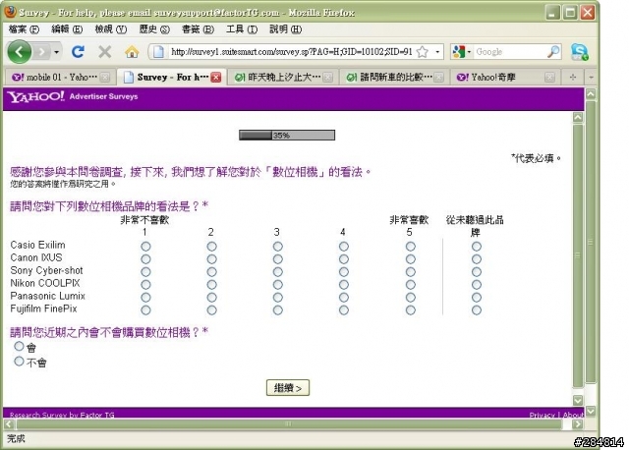
Task: Mark Nikon COOLPIX as never heard of
Action: (476, 285)
